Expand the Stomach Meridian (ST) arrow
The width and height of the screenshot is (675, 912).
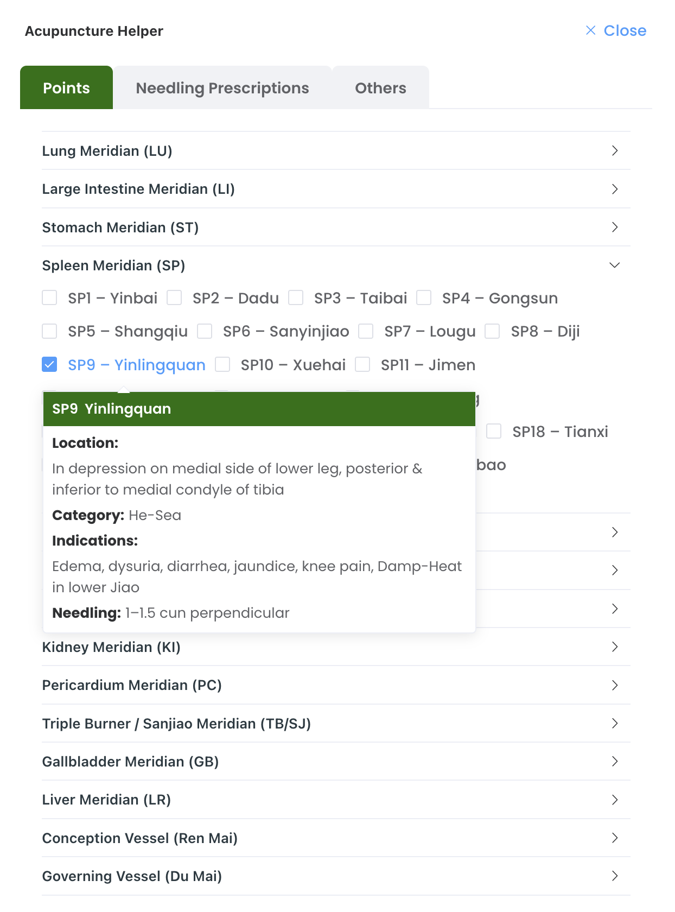coord(614,227)
